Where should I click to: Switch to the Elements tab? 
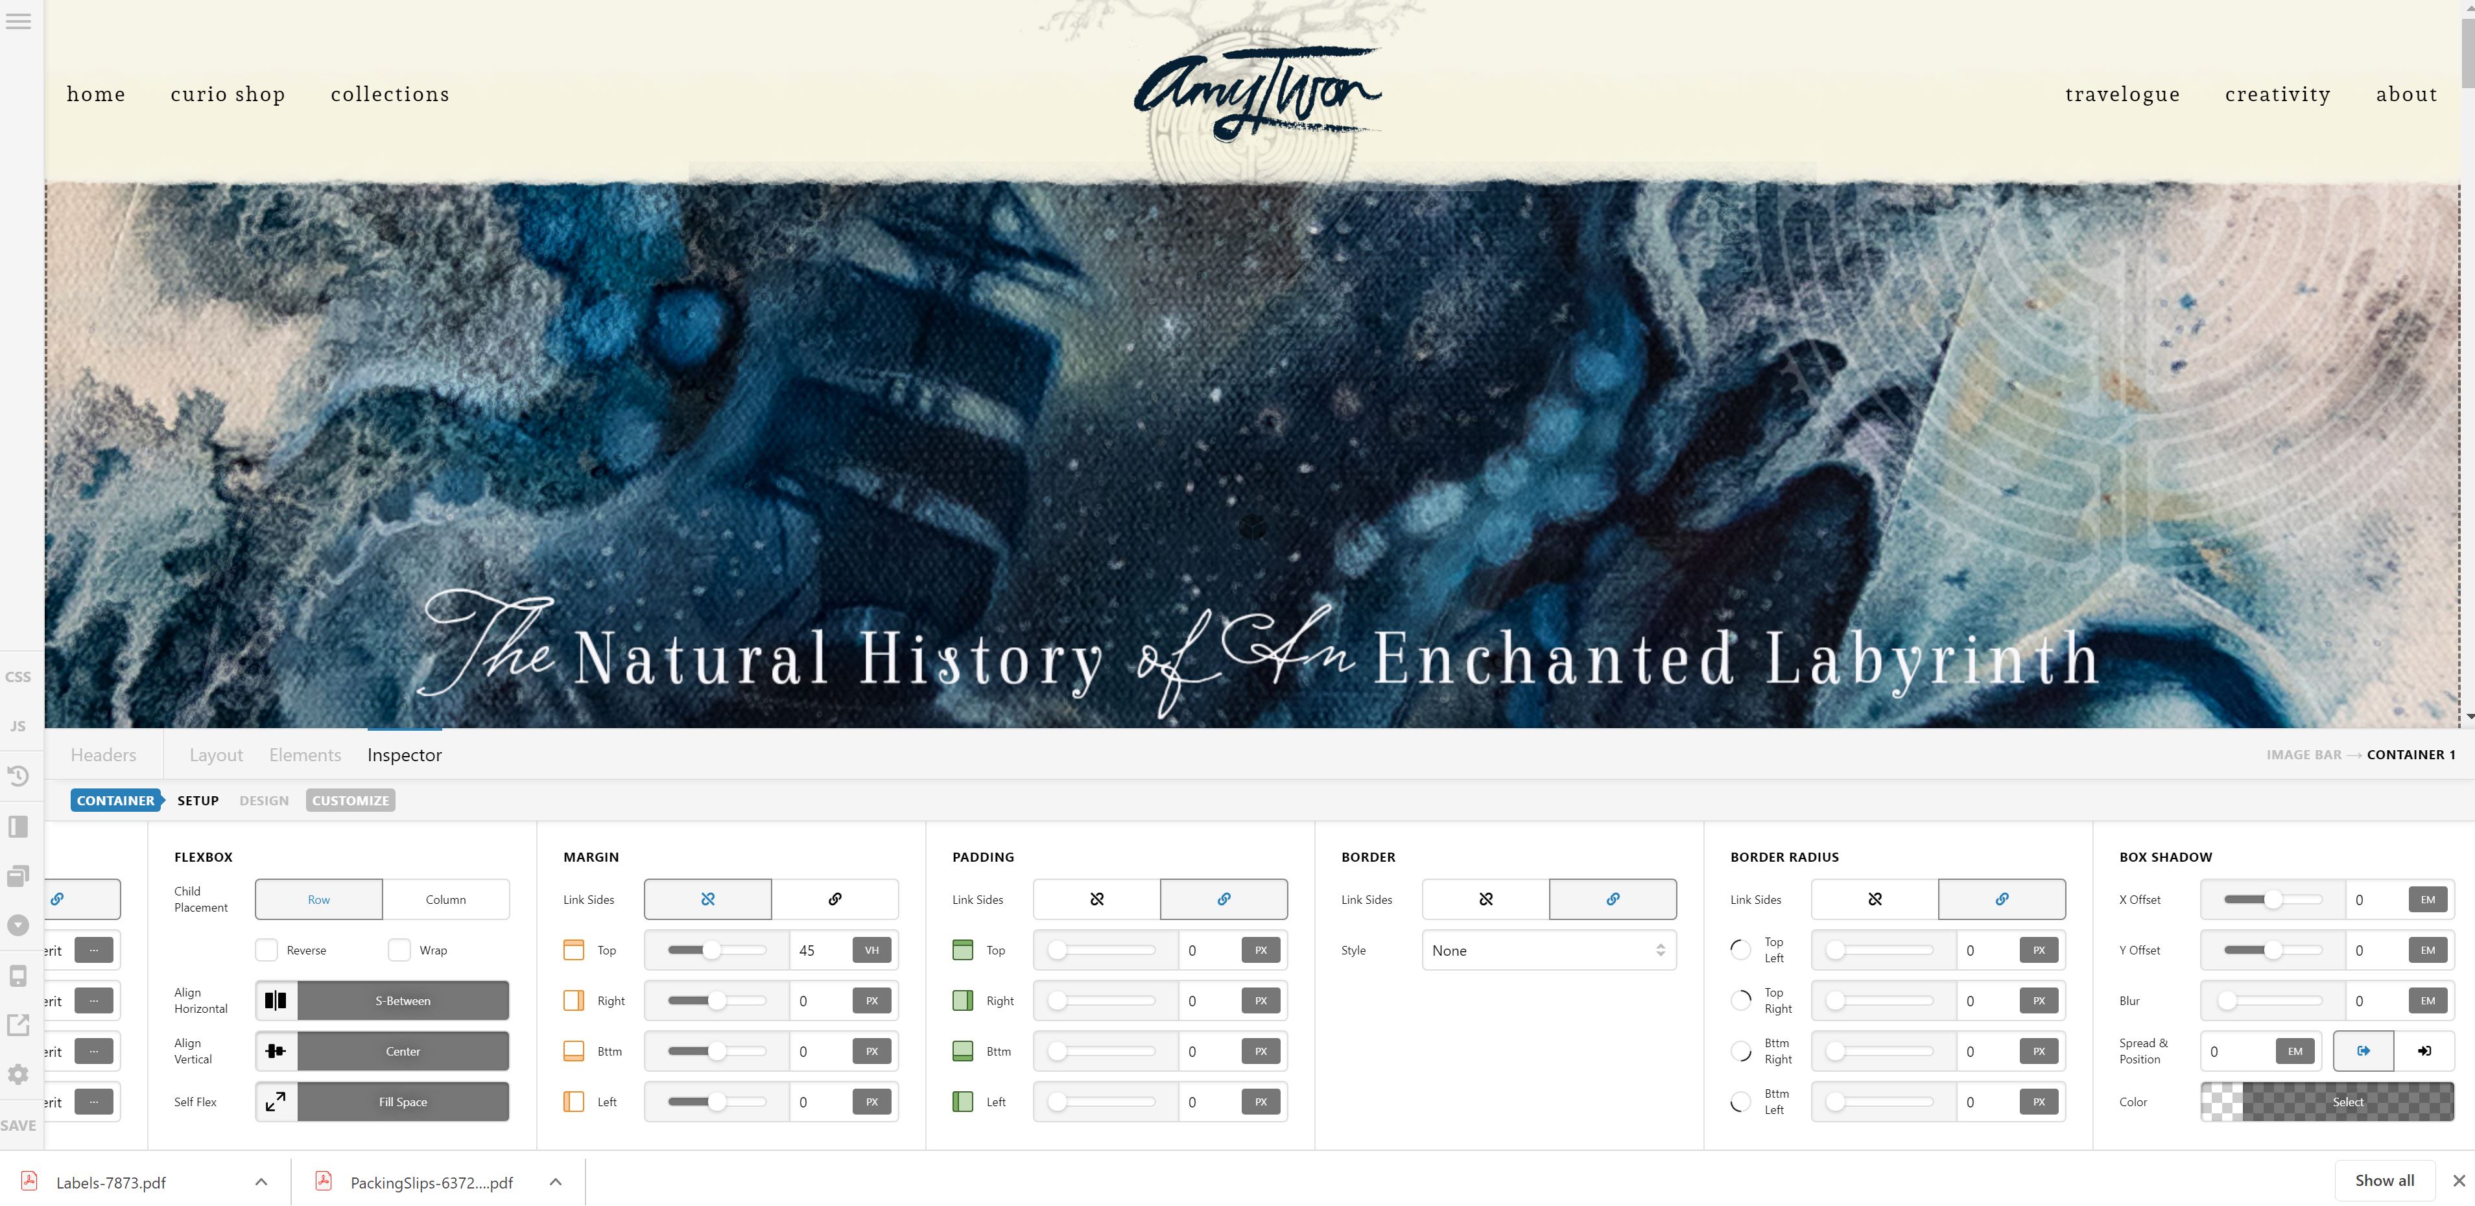(305, 755)
